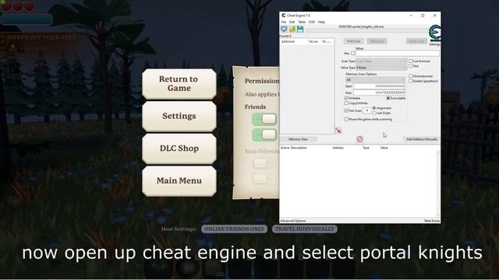Click the Main Menu button

179,181
